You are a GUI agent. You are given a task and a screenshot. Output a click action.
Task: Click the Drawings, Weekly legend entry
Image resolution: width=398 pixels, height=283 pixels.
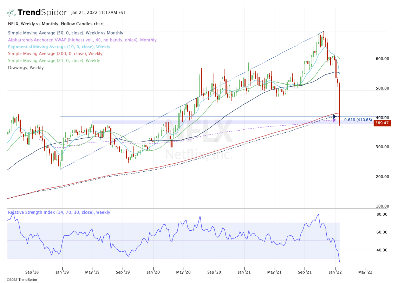click(26, 68)
